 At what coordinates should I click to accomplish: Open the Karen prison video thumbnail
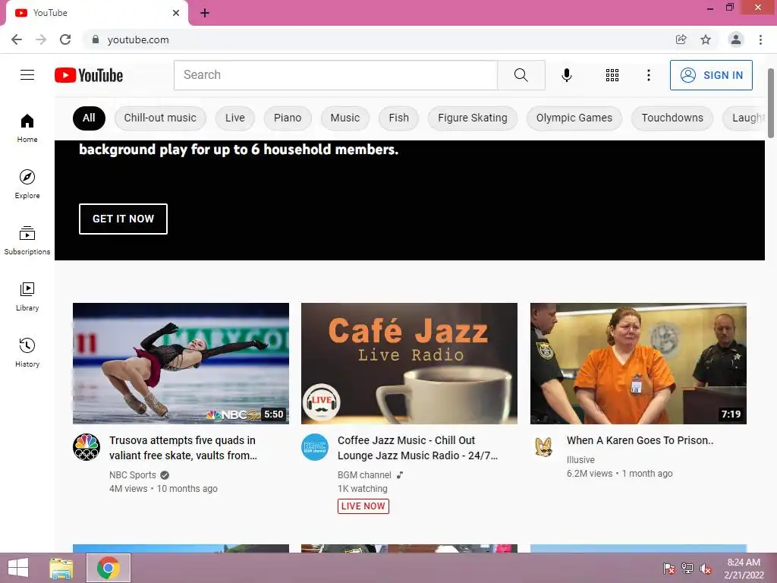(638, 364)
